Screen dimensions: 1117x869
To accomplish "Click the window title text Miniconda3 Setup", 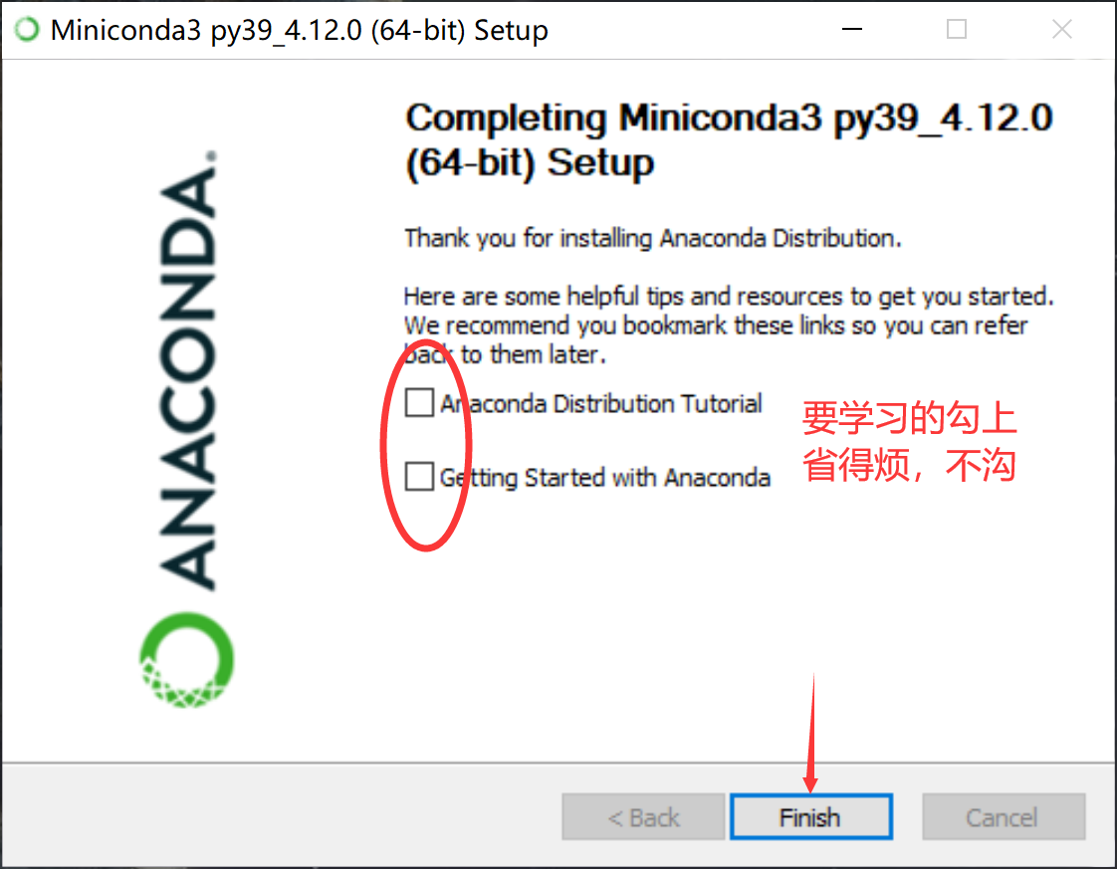I will coord(300,31).
